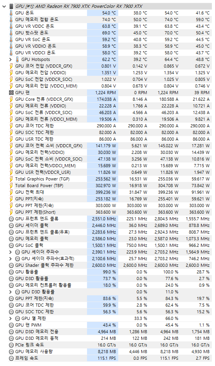Image resolution: width=215 pixels, height=366 pixels.
Task: Select GPU D3D 메모리 전용 row label
Action: click(37, 332)
